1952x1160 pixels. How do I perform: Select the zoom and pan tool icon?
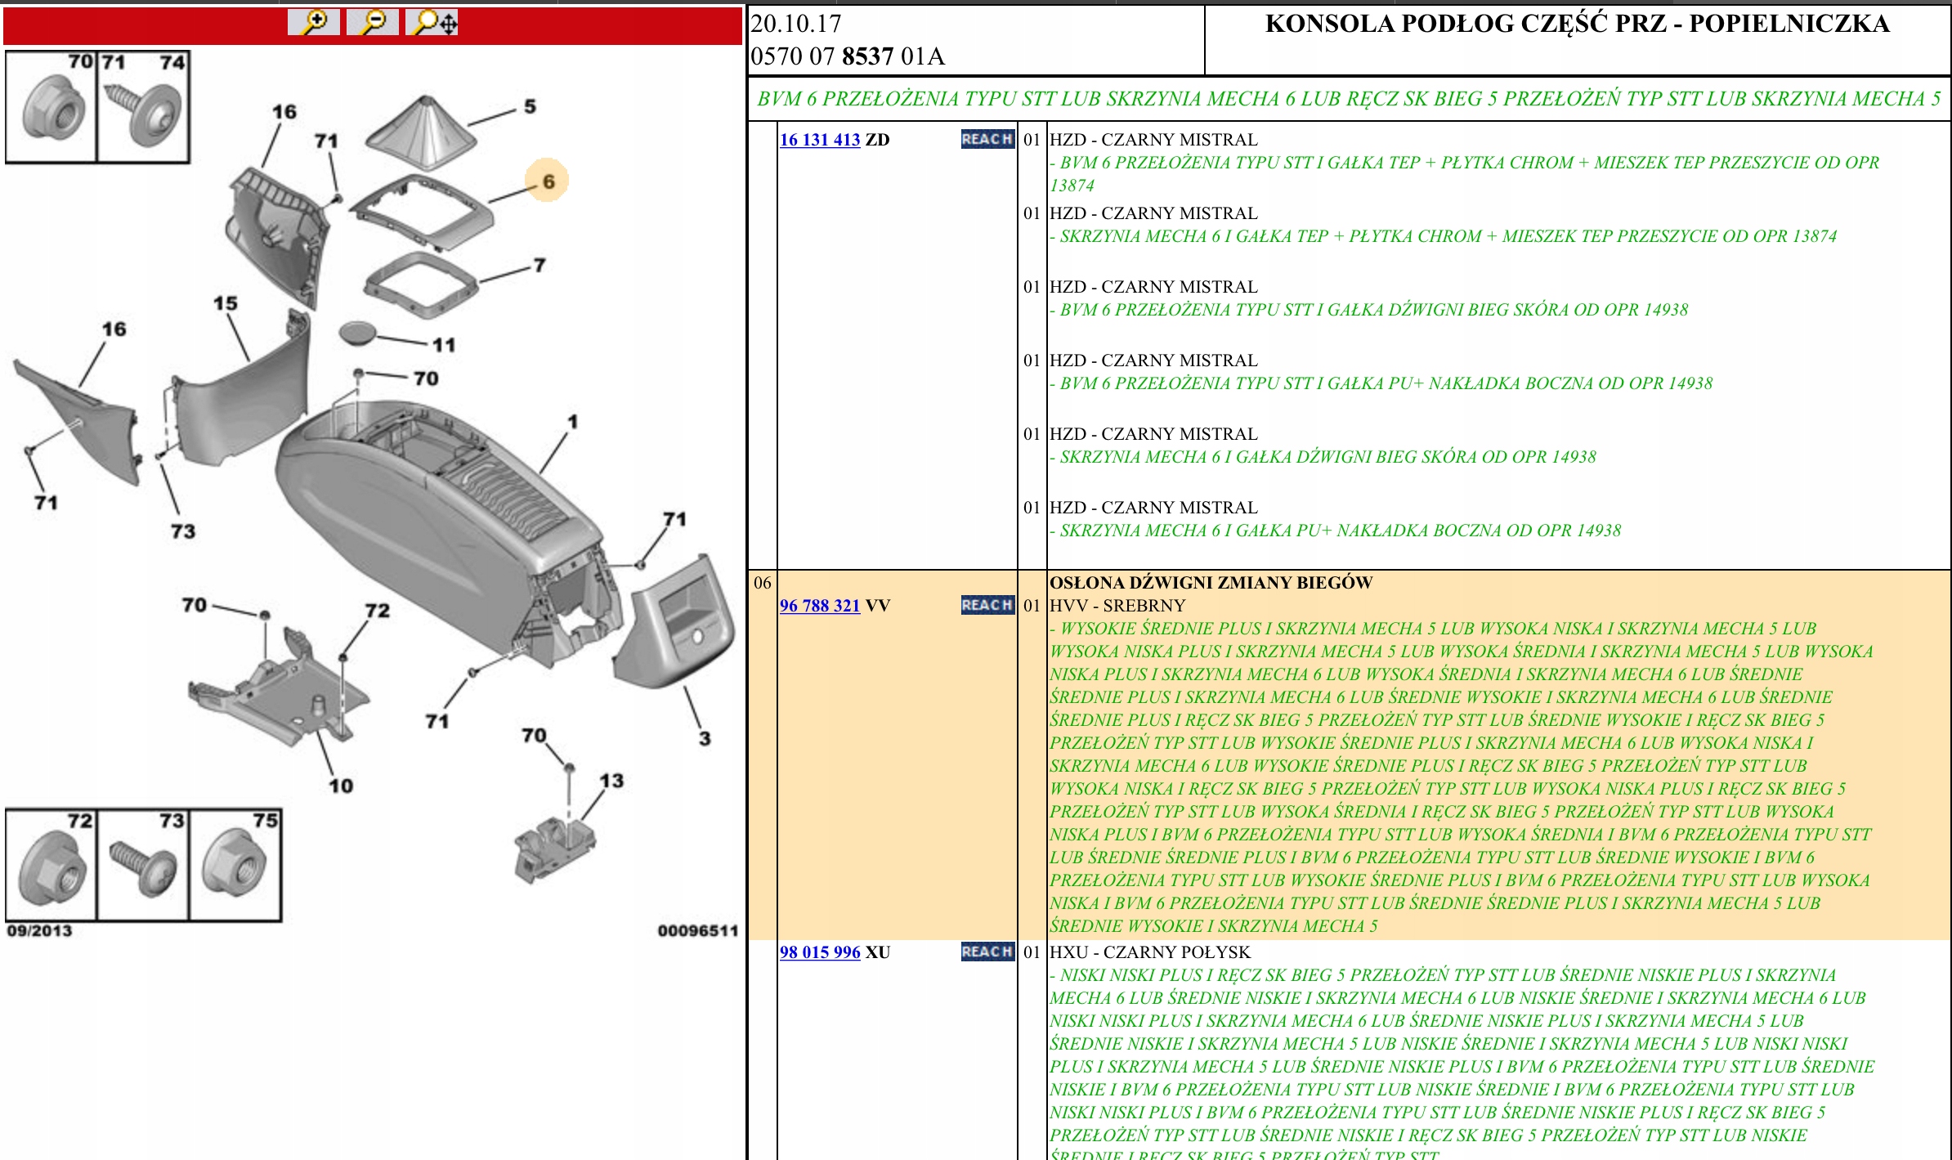coord(432,22)
